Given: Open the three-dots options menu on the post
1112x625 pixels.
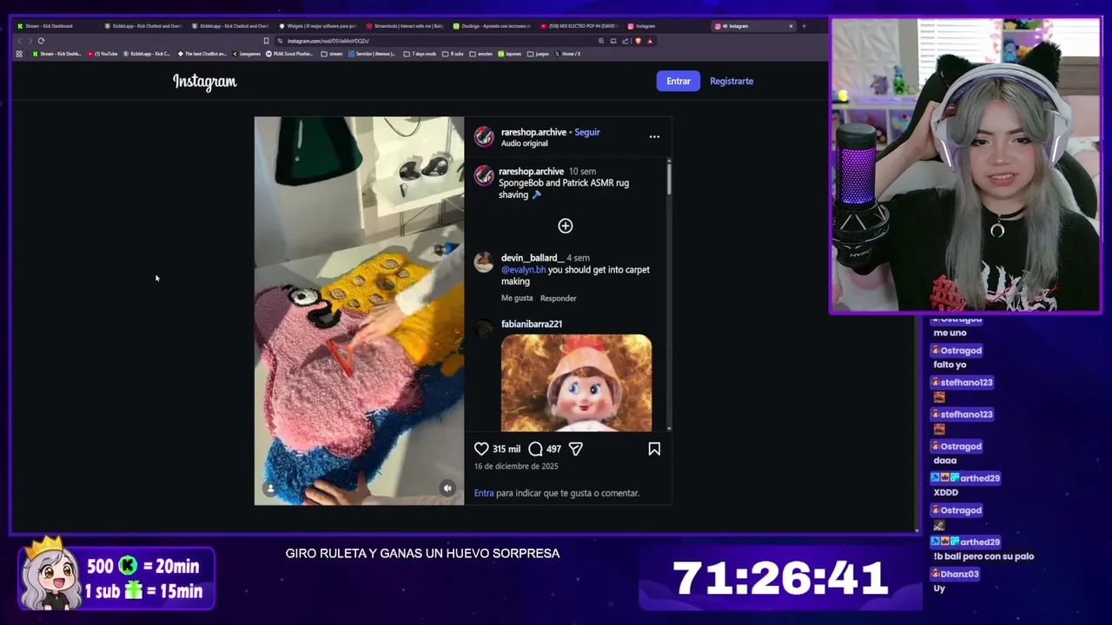Looking at the screenshot, I should (654, 136).
